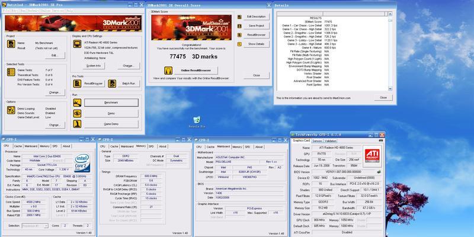Click Edit Description button
This screenshot has height=237, width=474.
pos(256,17)
